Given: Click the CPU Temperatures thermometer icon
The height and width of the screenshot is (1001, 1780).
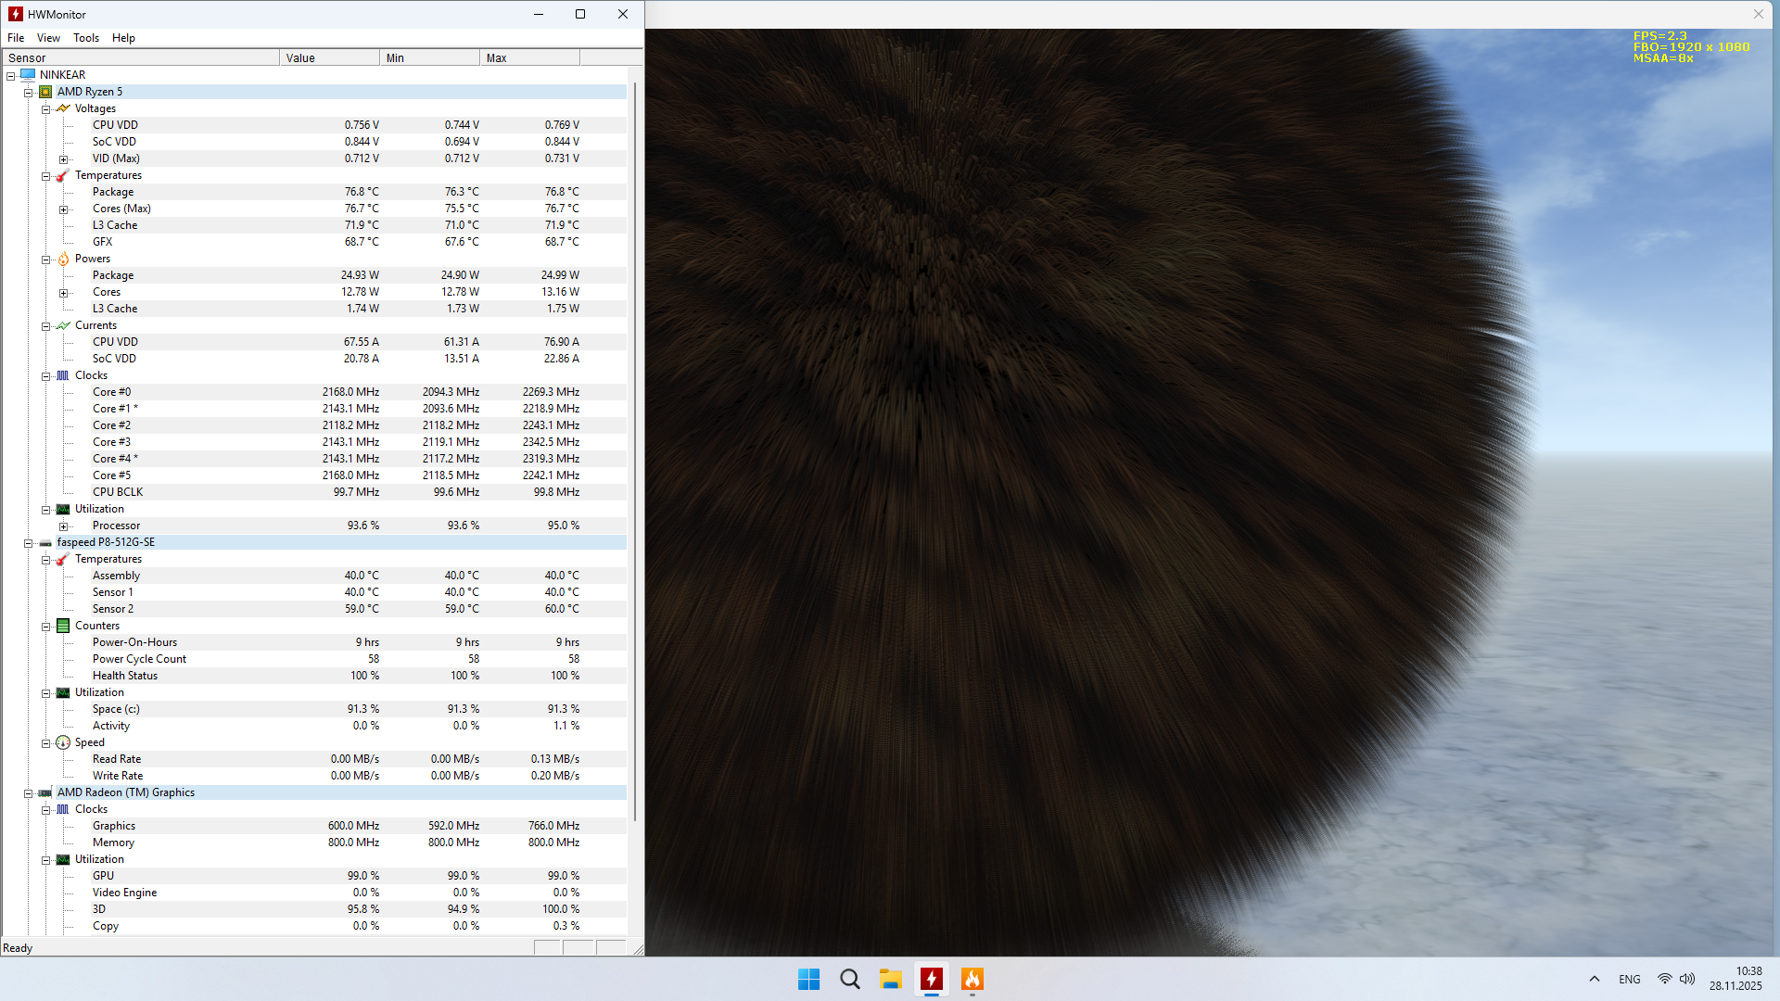Looking at the screenshot, I should click(x=63, y=175).
